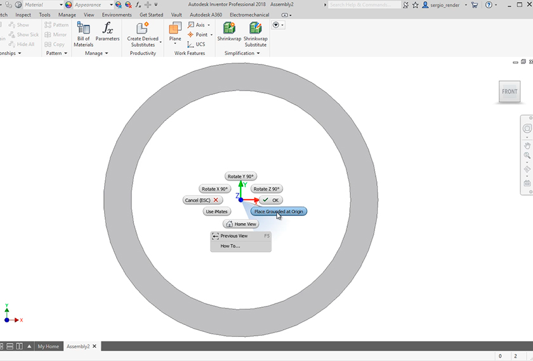The width and height of the screenshot is (533, 361).
Task: Switch to the Environments ribbon tab
Action: pyautogui.click(x=117, y=15)
